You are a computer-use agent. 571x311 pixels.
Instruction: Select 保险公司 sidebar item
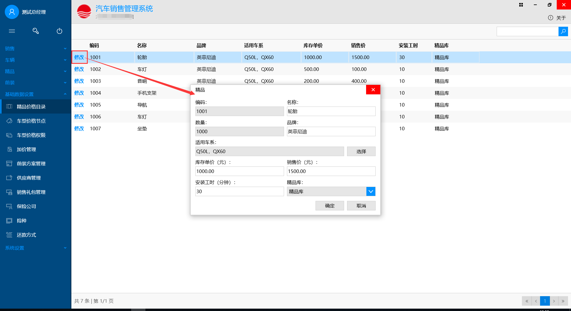pos(26,207)
